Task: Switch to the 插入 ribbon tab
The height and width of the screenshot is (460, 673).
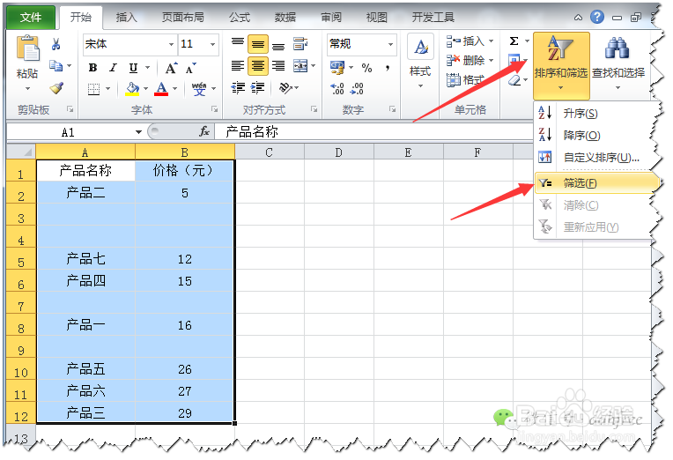Action: click(126, 17)
